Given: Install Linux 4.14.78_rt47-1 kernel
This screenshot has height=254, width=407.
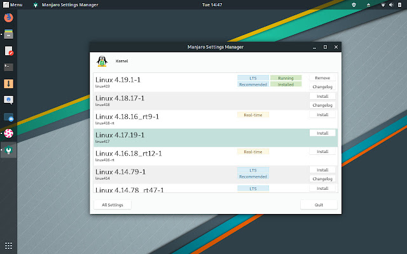Looking at the screenshot, I should coord(322,189).
